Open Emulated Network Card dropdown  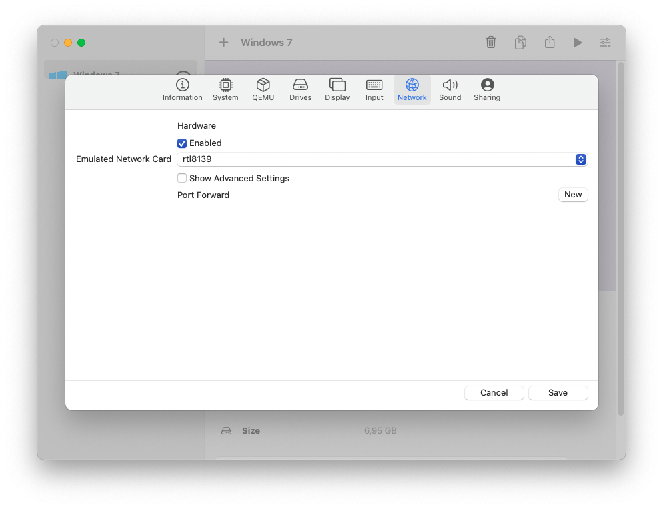pyautogui.click(x=382, y=159)
